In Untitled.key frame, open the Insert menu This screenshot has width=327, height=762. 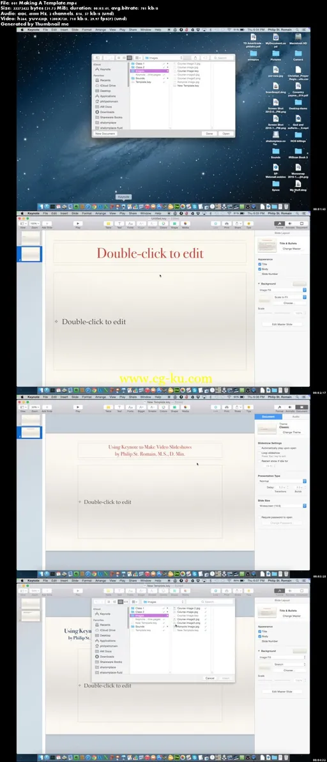coord(64,213)
